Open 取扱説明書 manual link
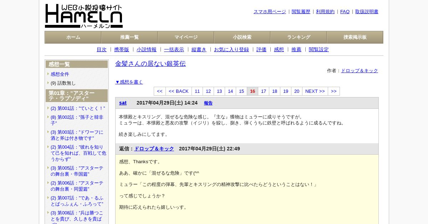This screenshot has width=428, height=224. 367,12
